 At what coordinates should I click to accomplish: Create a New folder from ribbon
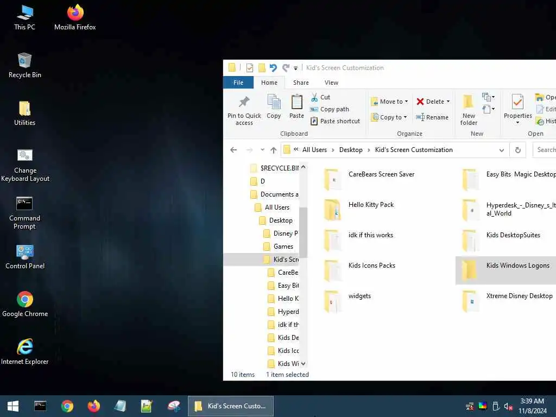pyautogui.click(x=469, y=110)
